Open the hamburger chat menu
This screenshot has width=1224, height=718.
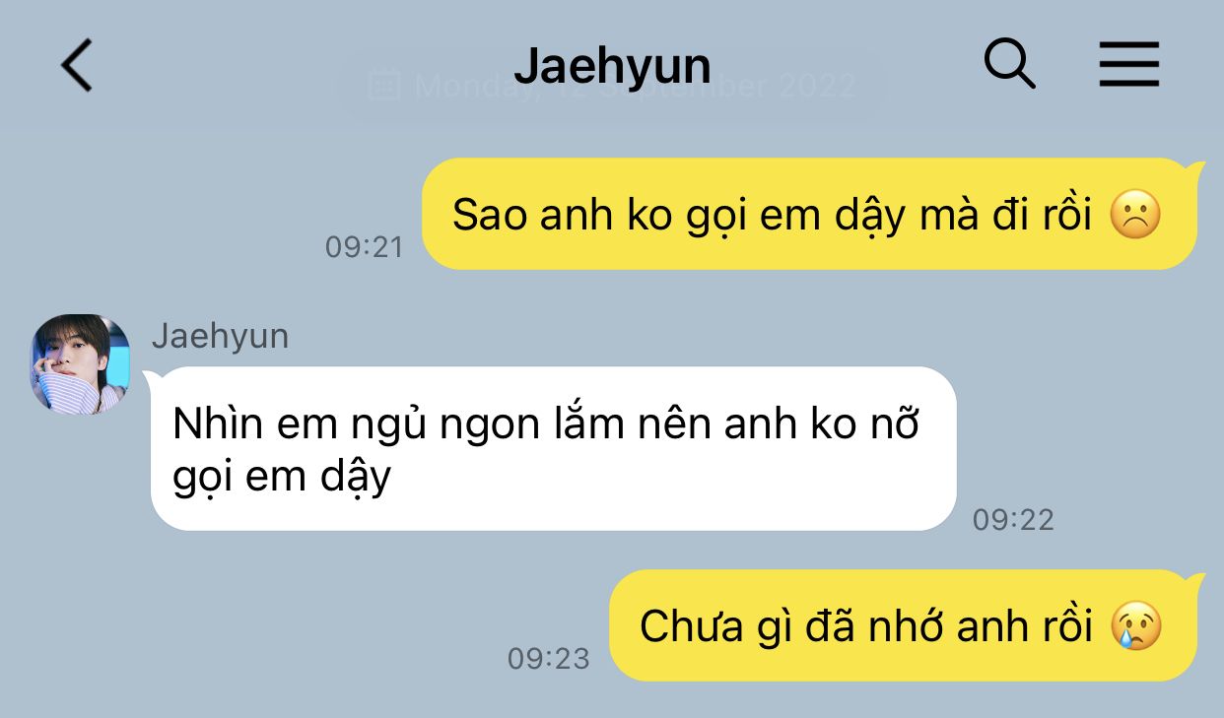[x=1129, y=66]
